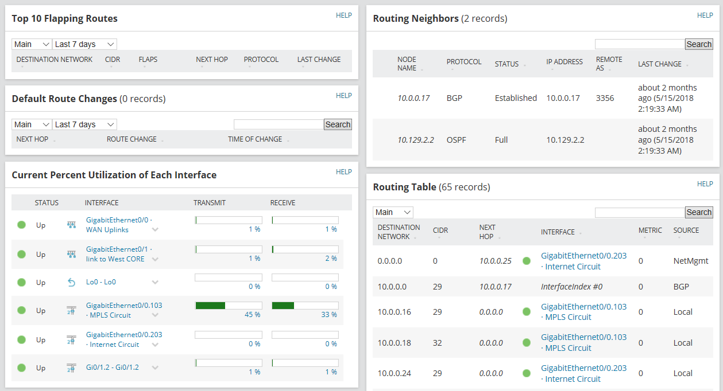Open Gi0/1.2 - Gi0/1.2 interface link
Screen dimensions: 723x391
(113, 367)
